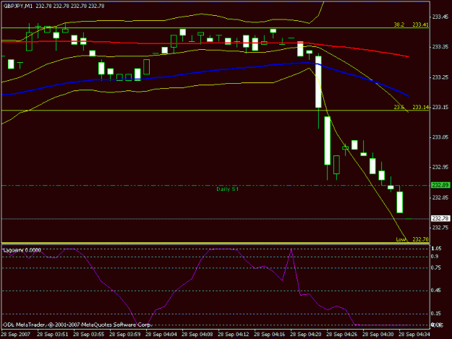Click the 0.45 Laguerre scale value
This screenshot has width=452, height=339.
pyautogui.click(x=436, y=291)
